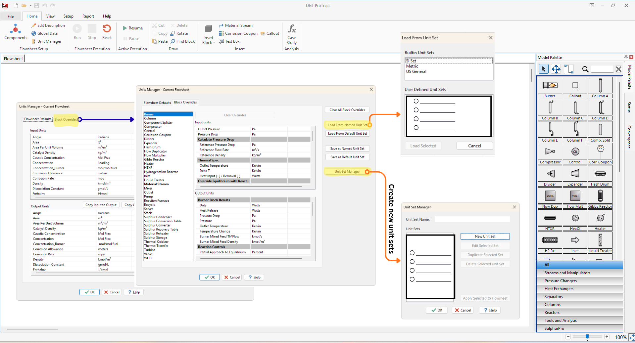Pick the Gibbs Reactor palette block
The height and width of the screenshot is (343, 635).
click(600, 198)
